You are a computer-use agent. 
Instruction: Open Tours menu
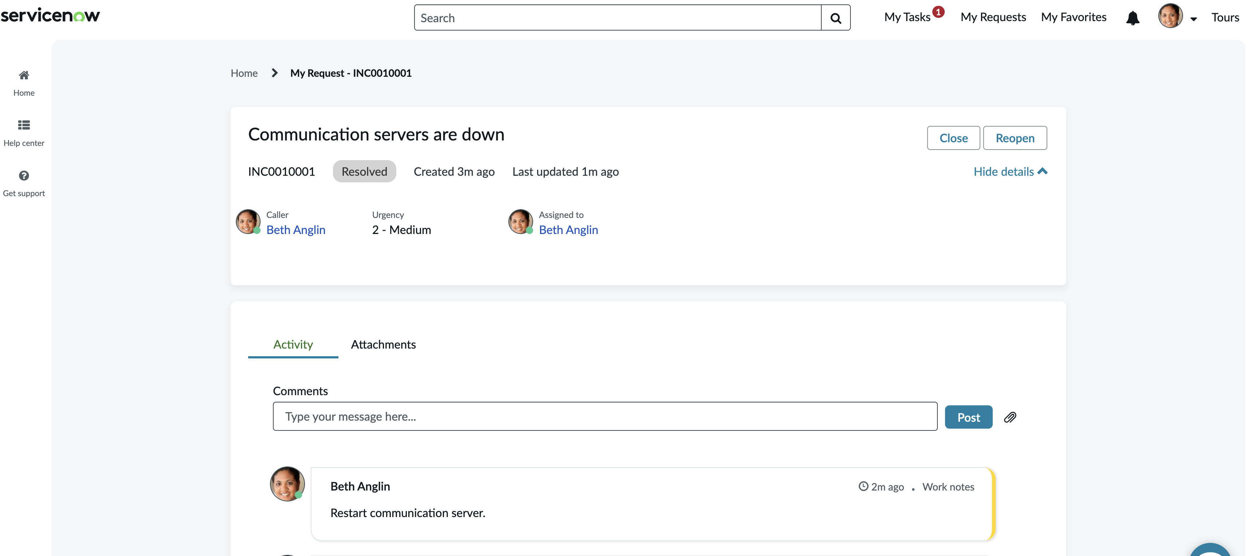(1225, 17)
